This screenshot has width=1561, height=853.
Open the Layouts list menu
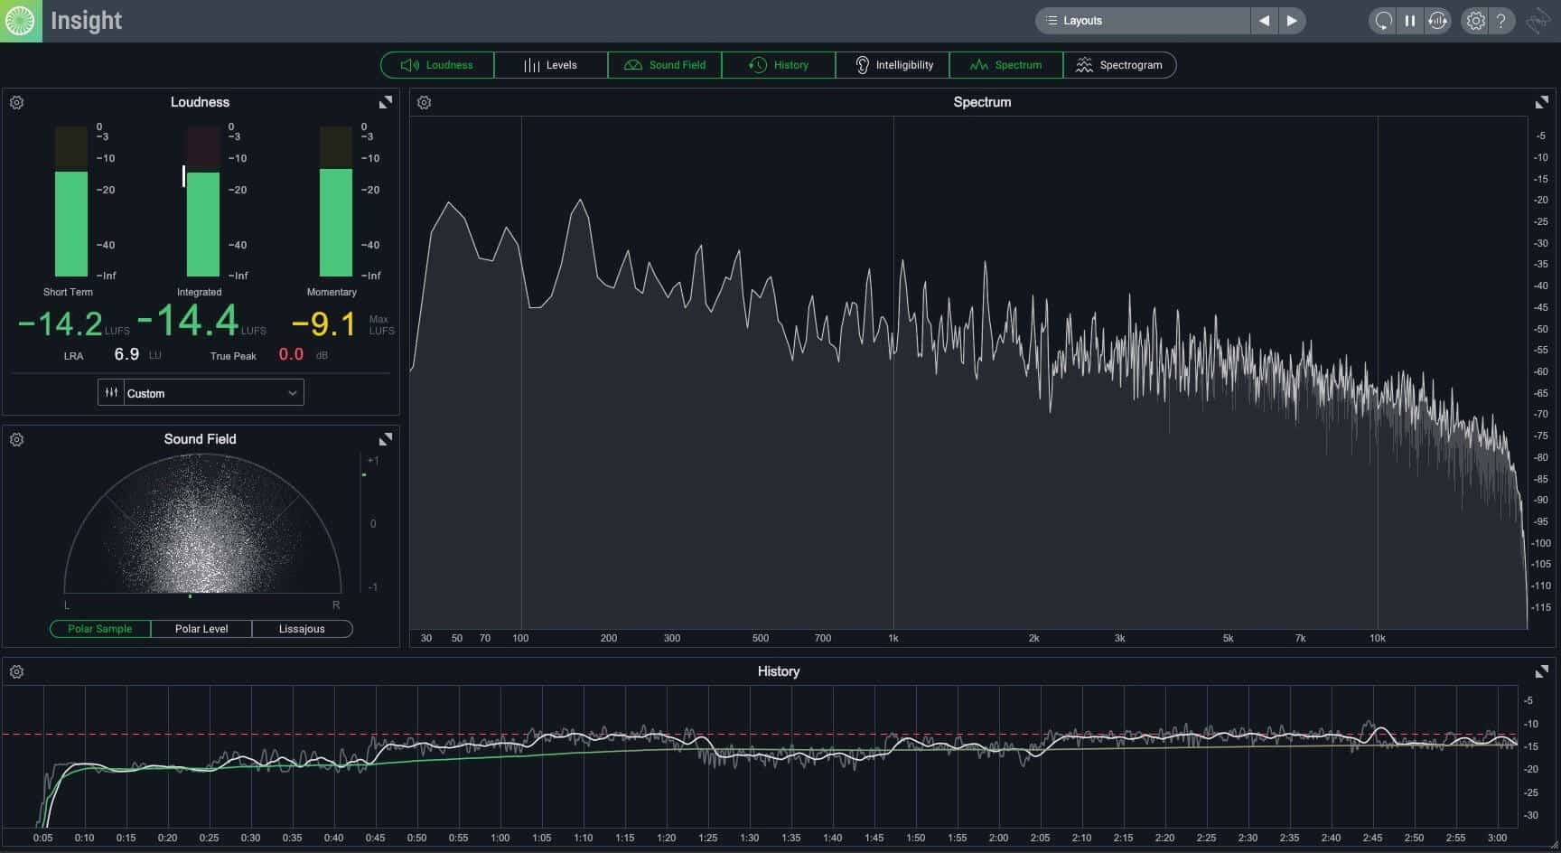pyautogui.click(x=1143, y=21)
